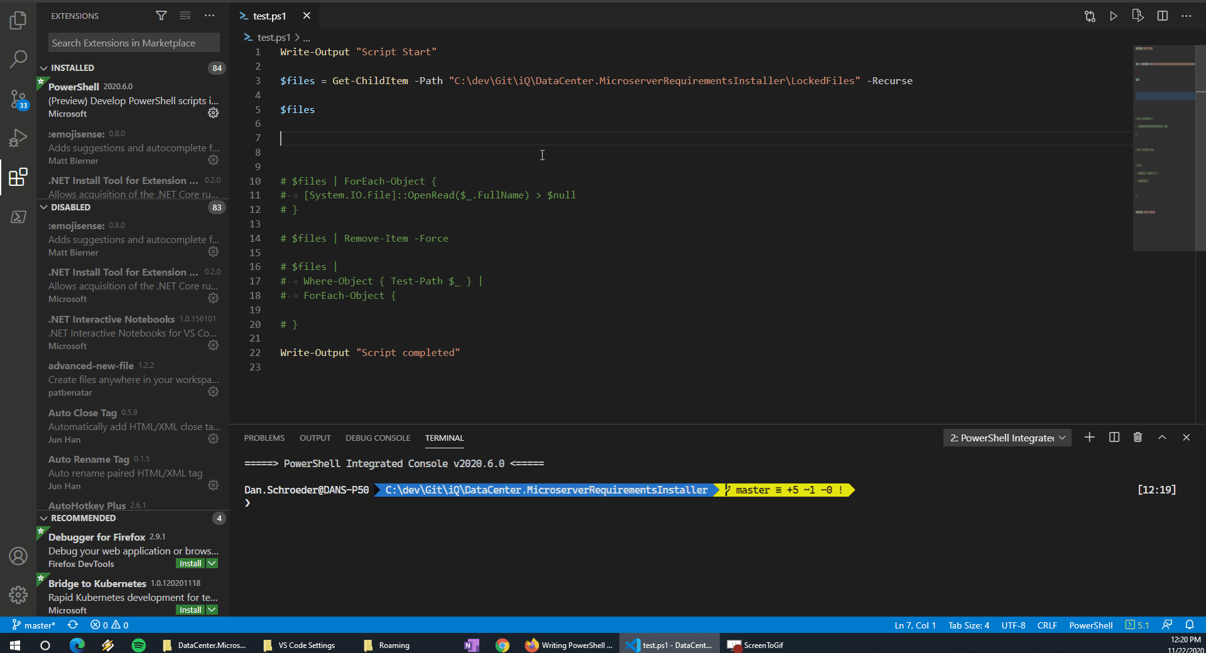The image size is (1206, 653).
Task: Open the Manage gear for PowerShell extension
Action: pyautogui.click(x=214, y=113)
